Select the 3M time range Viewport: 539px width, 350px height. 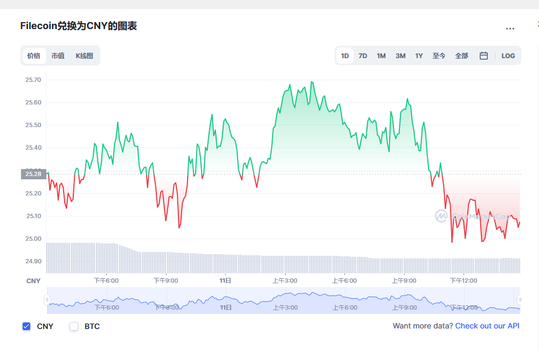pyautogui.click(x=400, y=55)
